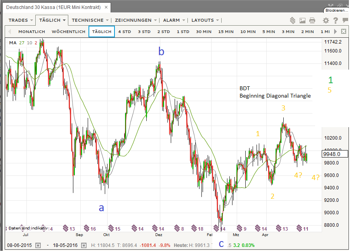Print the chart via printer icon
Screen dimensions: 352x252
click(312, 20)
